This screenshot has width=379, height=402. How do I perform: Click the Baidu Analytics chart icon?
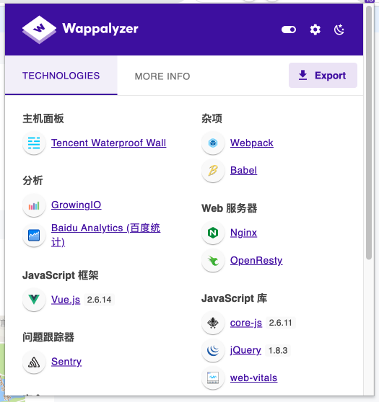34,235
